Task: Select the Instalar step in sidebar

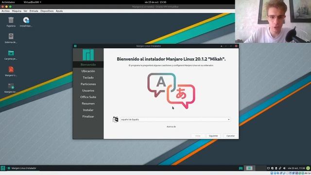Action: pyautogui.click(x=88, y=110)
